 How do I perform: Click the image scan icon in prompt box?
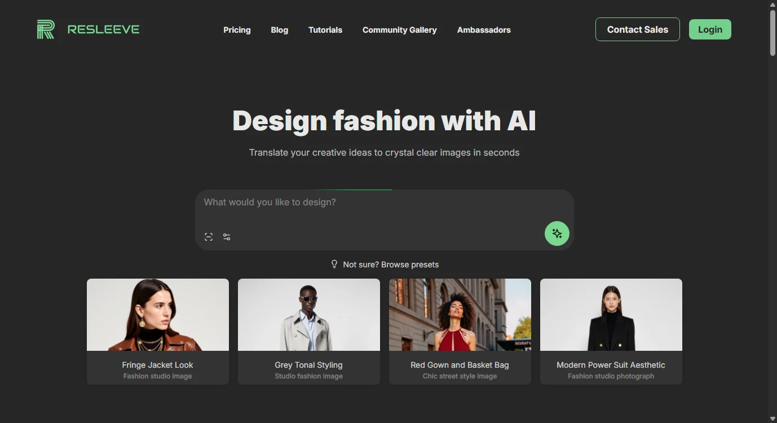209,237
